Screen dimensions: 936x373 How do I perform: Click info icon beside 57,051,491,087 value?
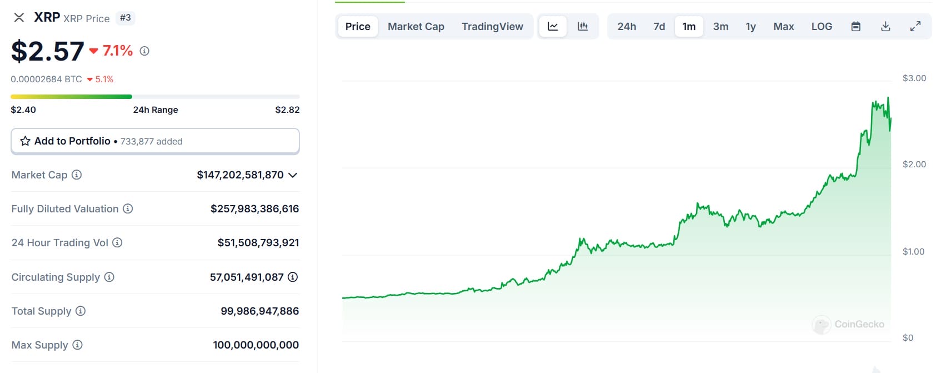coord(293,277)
